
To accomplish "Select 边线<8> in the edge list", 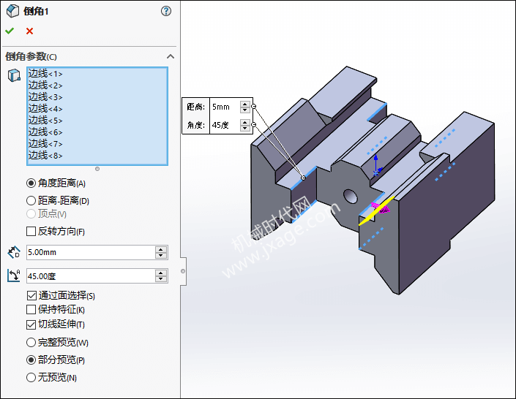I will (x=45, y=155).
